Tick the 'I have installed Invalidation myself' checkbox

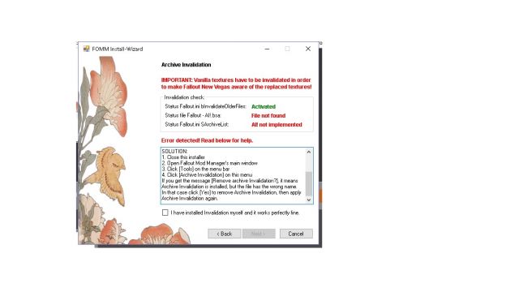pos(165,213)
